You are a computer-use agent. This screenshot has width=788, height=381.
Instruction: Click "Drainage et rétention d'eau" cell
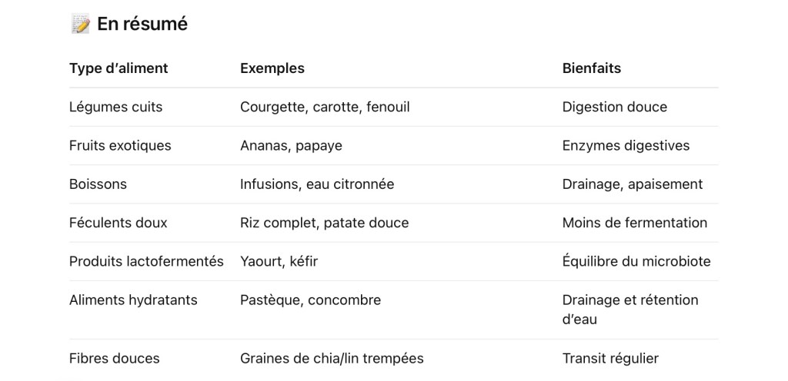tap(630, 309)
